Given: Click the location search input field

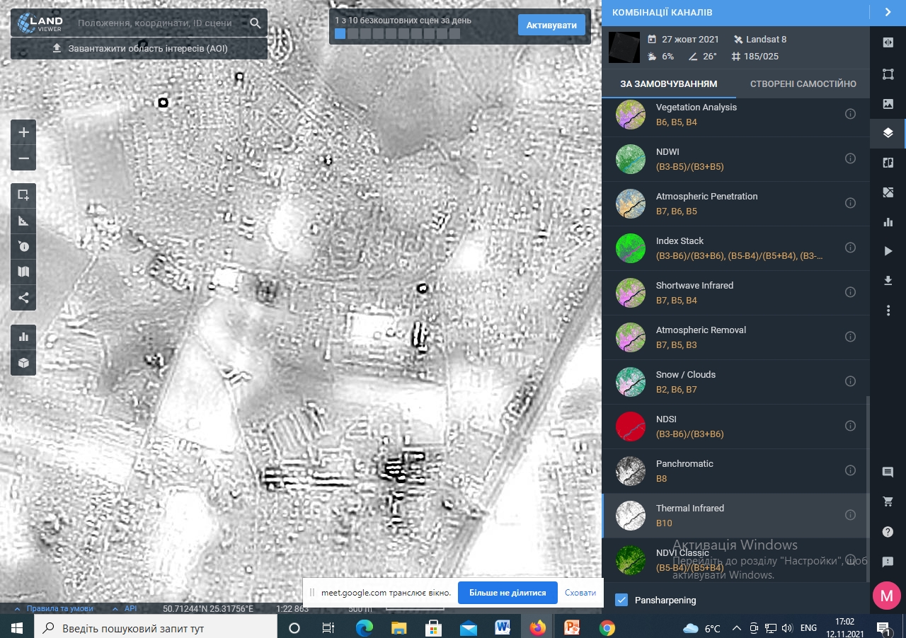Looking at the screenshot, I should pyautogui.click(x=154, y=23).
